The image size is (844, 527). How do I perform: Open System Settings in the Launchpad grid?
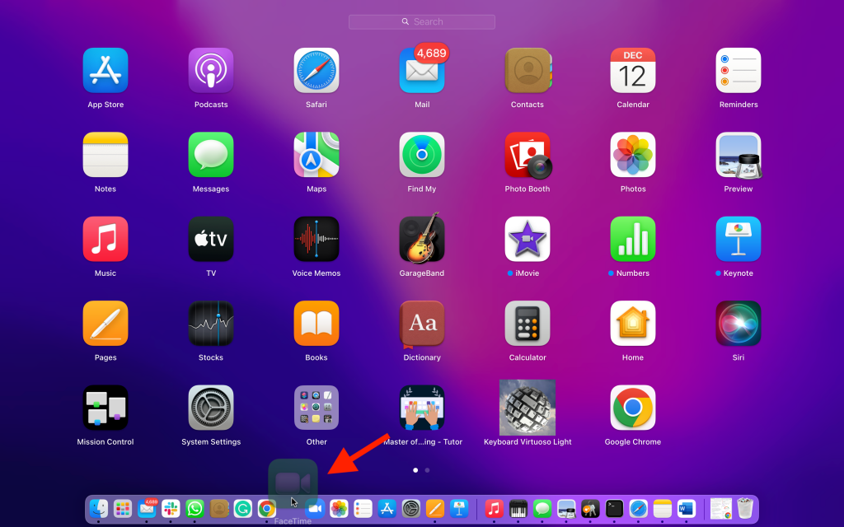pyautogui.click(x=211, y=408)
